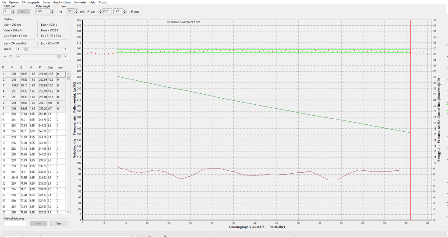The width and height of the screenshot is (448, 237).
Task: Click the 'from' range slider thumb
Action: point(26,49)
